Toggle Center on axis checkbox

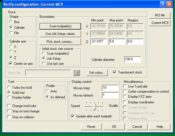click(11, 64)
